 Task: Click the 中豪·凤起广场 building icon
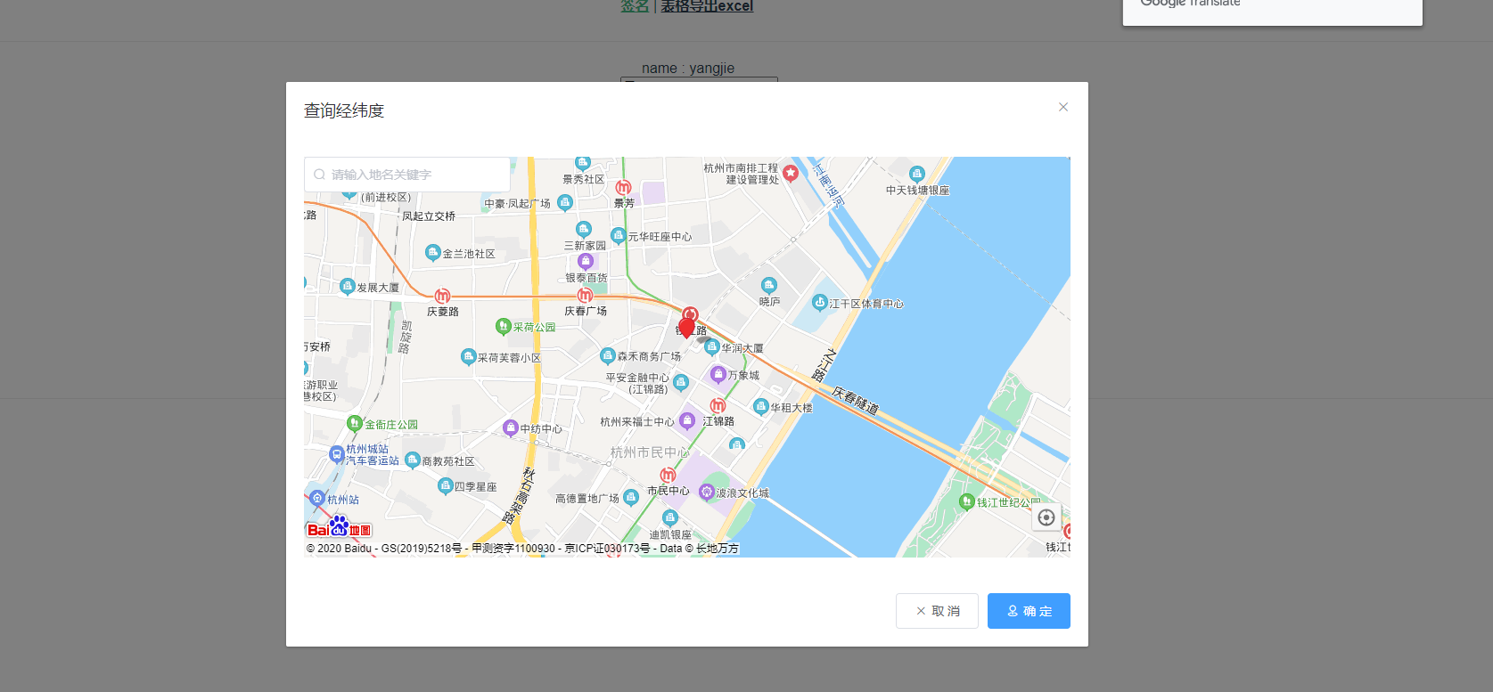(x=565, y=203)
